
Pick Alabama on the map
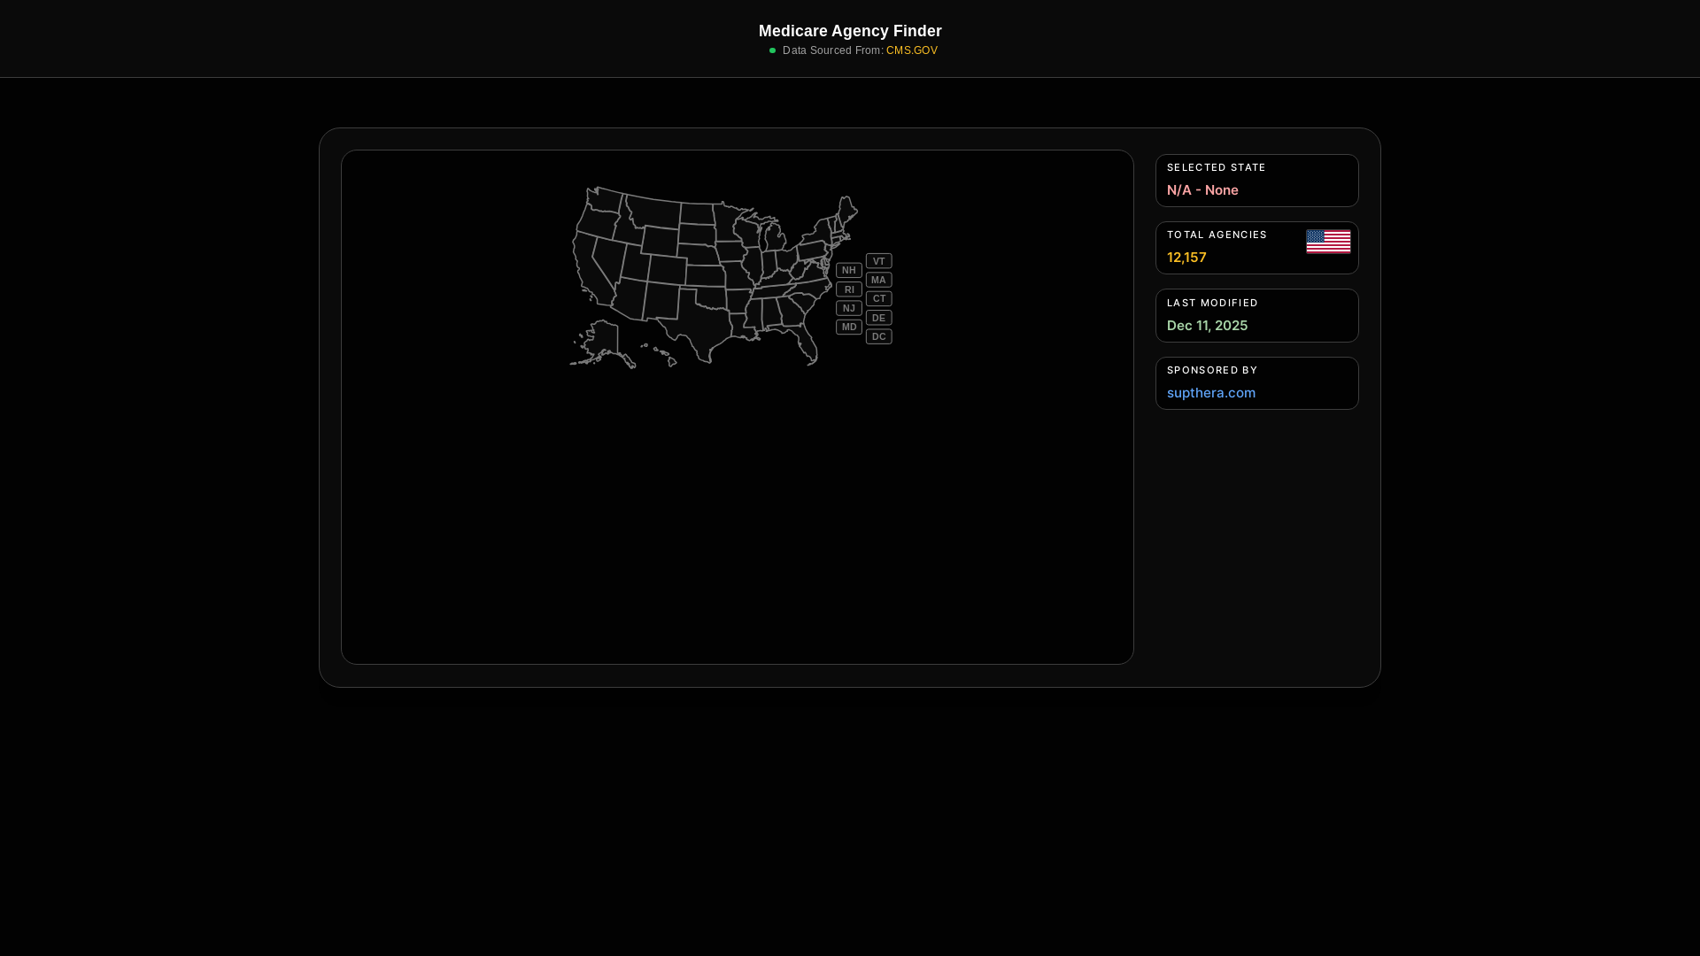pos(771,312)
